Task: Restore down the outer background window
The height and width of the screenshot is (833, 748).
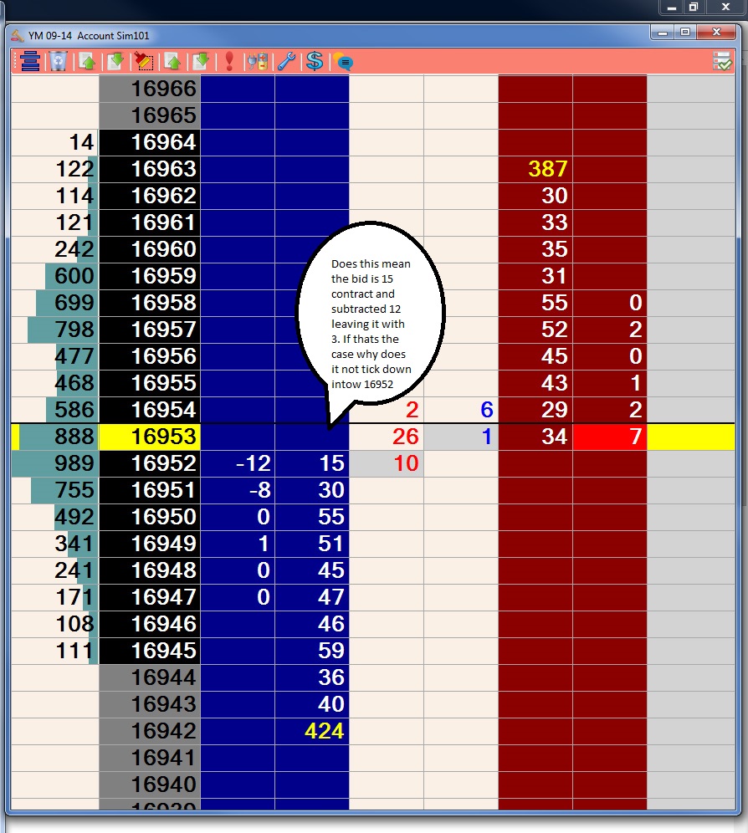Action: point(694,7)
